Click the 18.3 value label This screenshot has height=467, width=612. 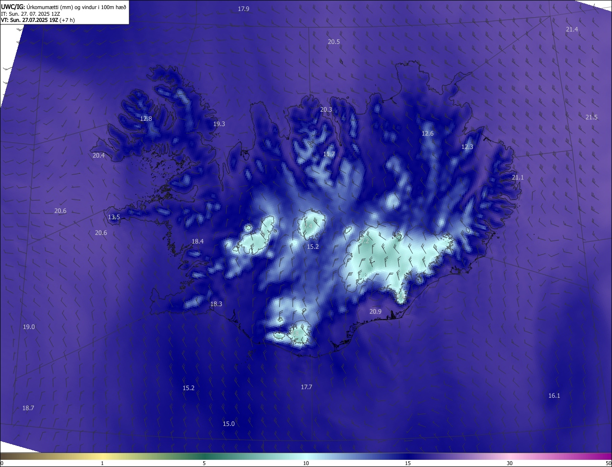coord(216,304)
